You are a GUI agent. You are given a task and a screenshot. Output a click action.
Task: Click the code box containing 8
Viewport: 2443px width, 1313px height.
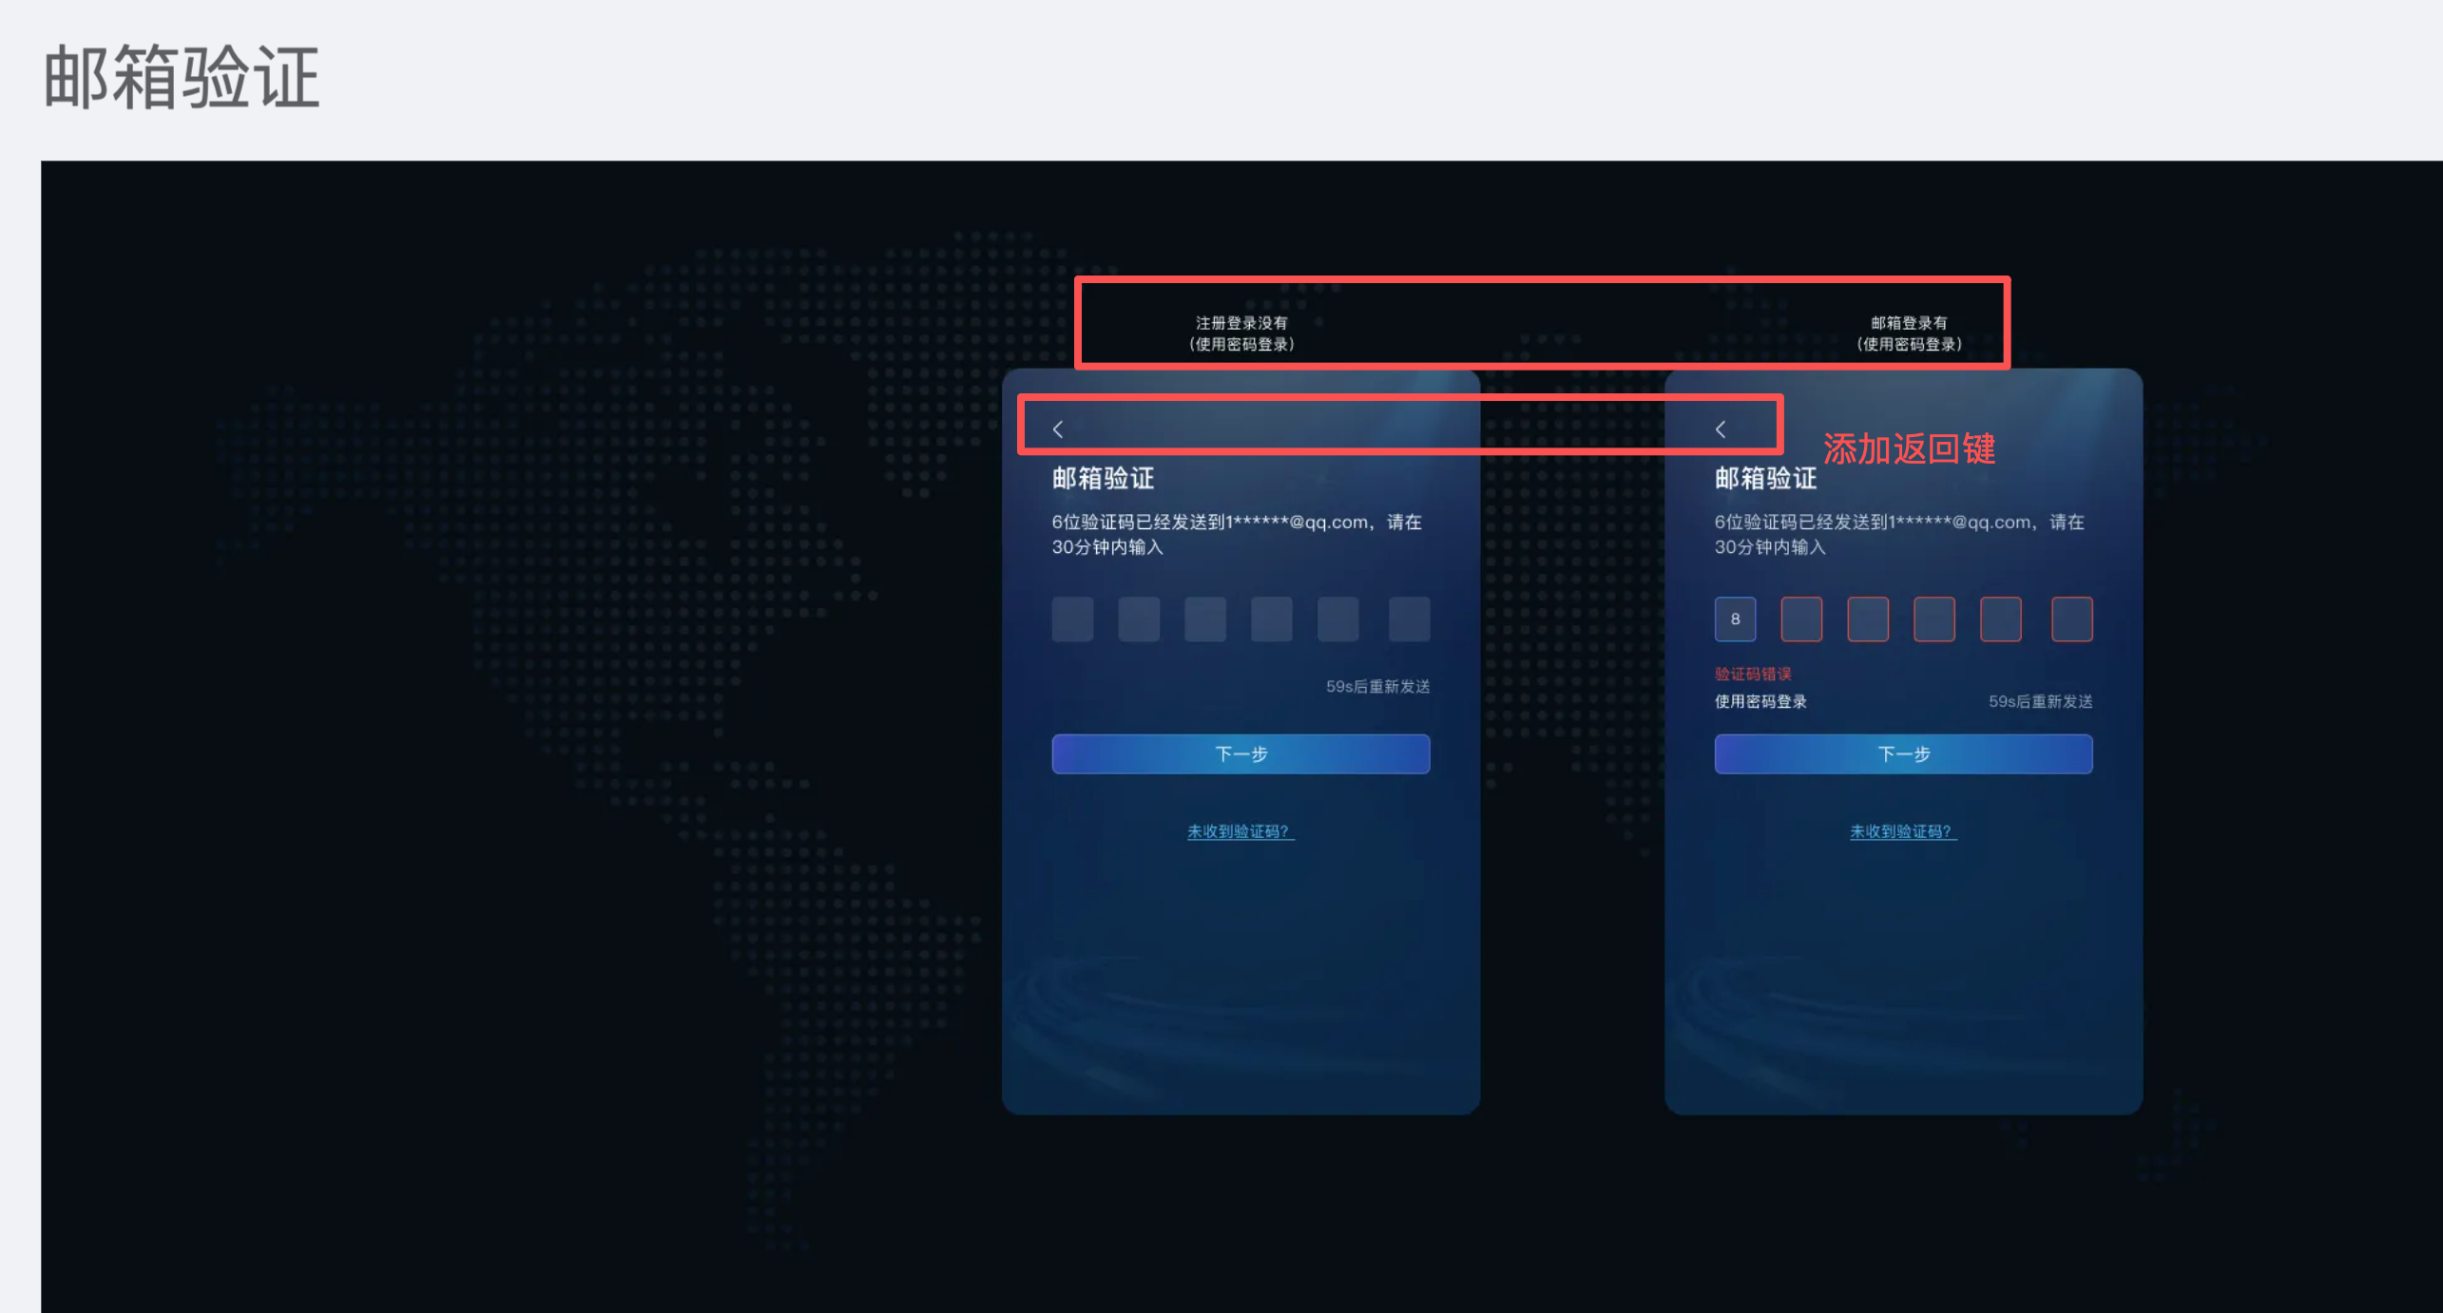(1735, 619)
